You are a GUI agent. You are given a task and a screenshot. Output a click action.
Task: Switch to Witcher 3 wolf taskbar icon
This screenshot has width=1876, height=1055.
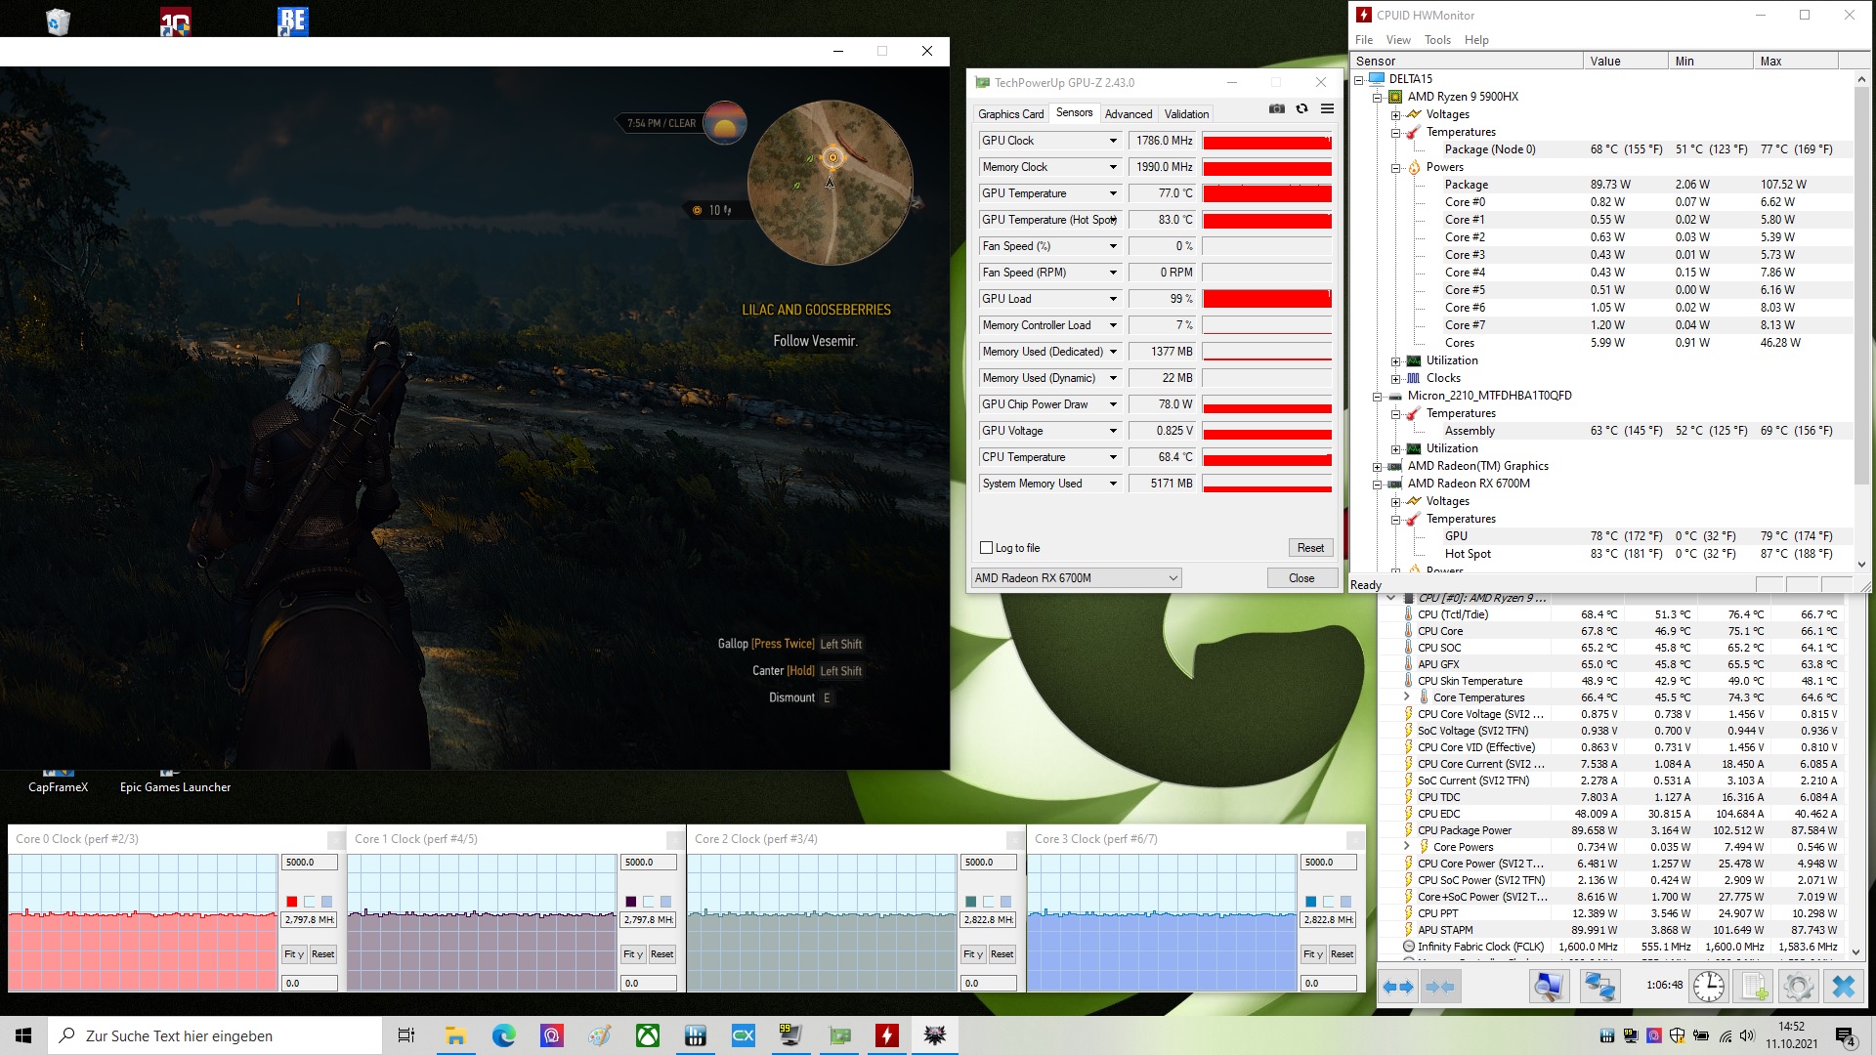point(934,1035)
